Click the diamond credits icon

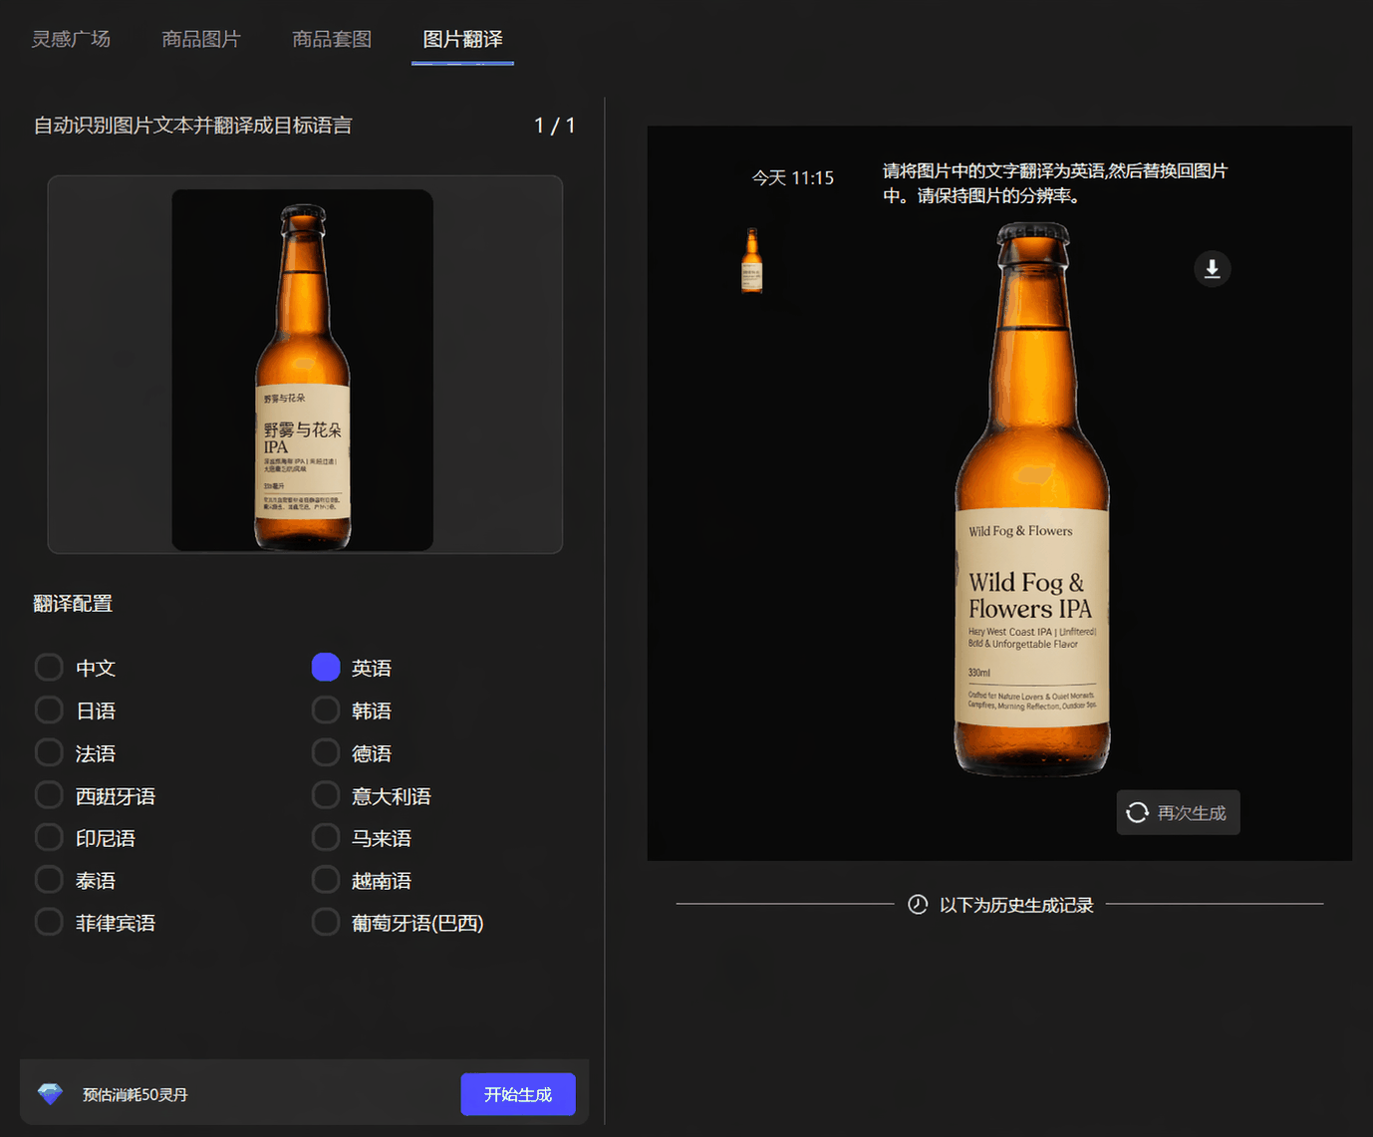(50, 1093)
